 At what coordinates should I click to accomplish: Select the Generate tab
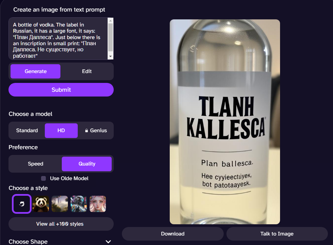pos(35,71)
